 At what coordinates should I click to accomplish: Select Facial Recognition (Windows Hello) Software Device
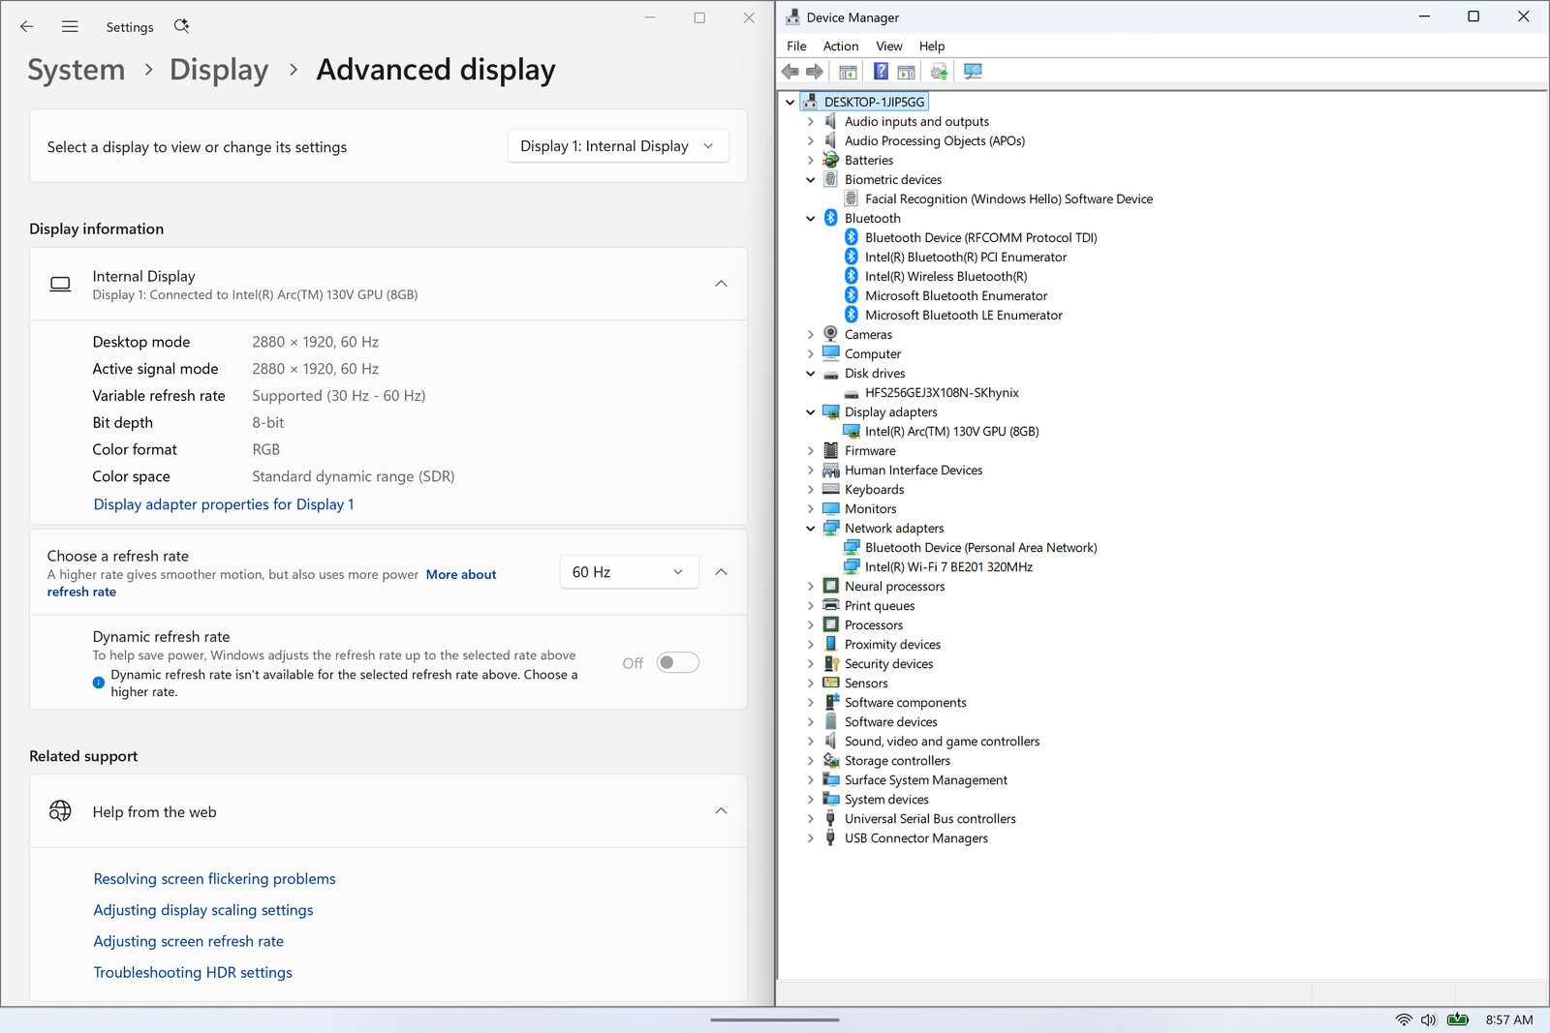1008,198
